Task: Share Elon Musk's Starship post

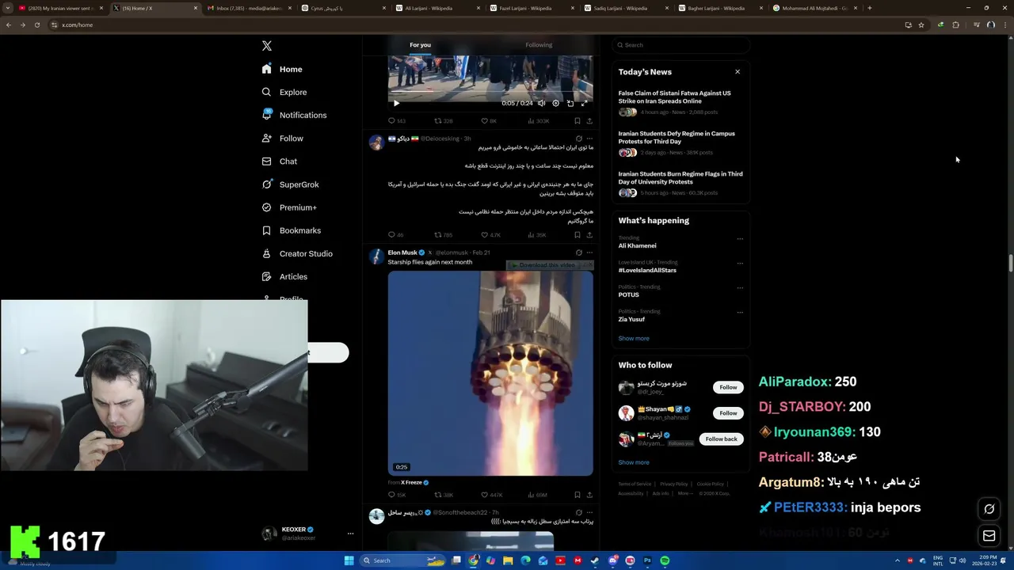Action: [589, 495]
